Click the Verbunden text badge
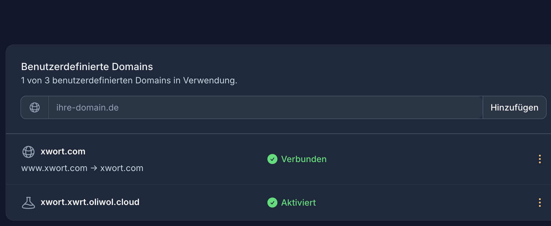Screen dimensions: 551x226 coord(304,159)
